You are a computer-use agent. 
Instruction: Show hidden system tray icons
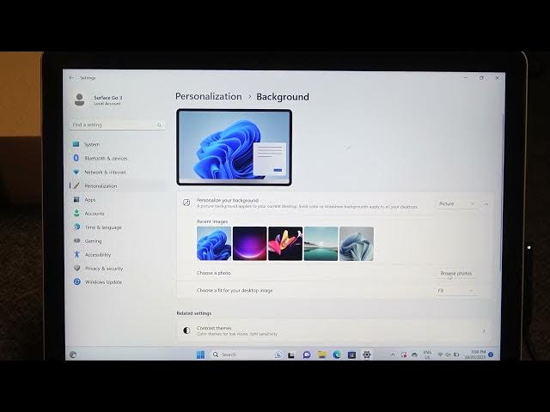(x=393, y=354)
